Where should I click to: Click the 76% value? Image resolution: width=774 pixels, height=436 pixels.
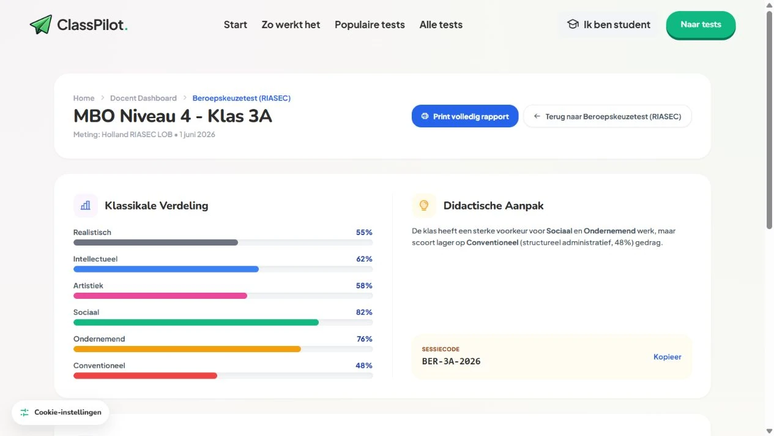(x=365, y=339)
